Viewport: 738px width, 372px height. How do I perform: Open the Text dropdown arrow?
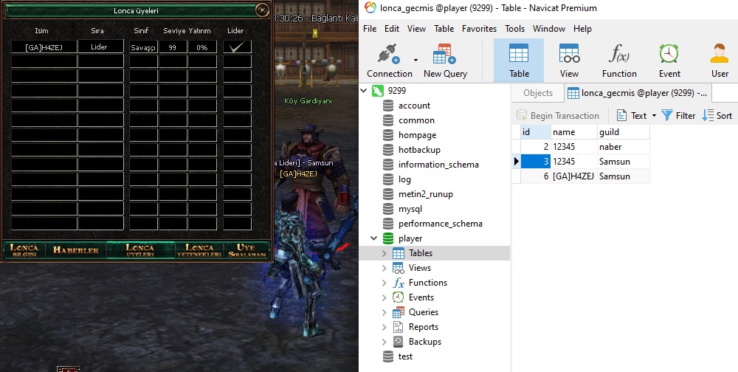click(x=654, y=116)
